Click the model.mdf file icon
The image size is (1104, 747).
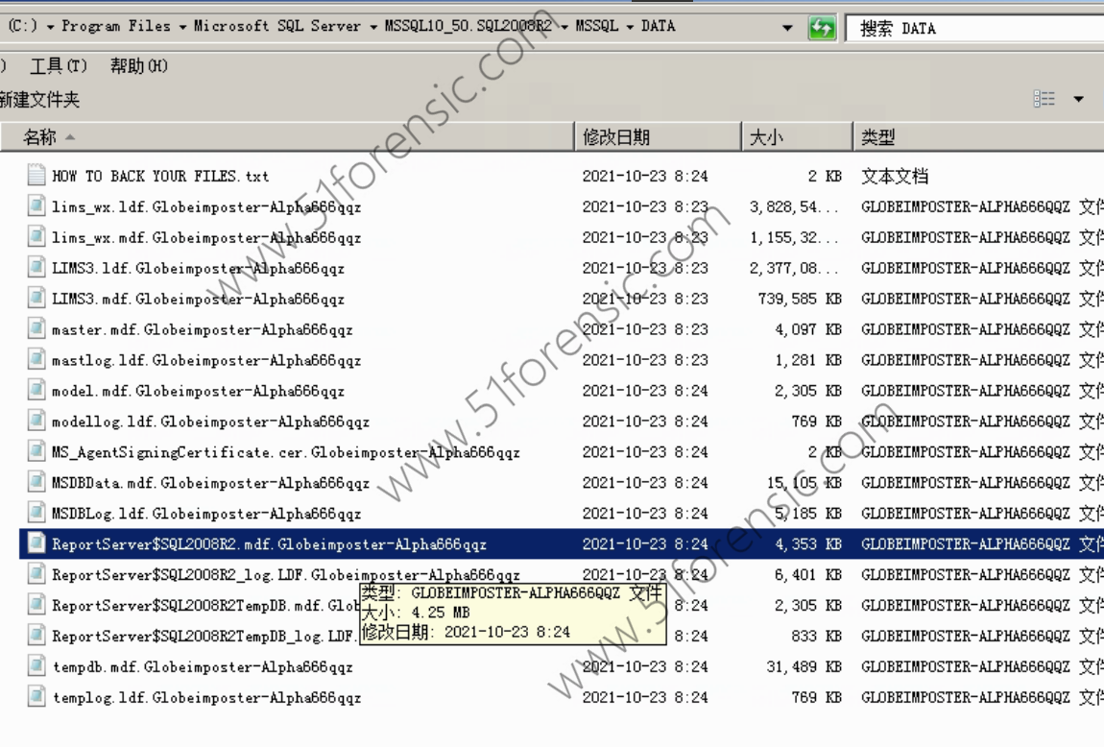tap(36, 391)
